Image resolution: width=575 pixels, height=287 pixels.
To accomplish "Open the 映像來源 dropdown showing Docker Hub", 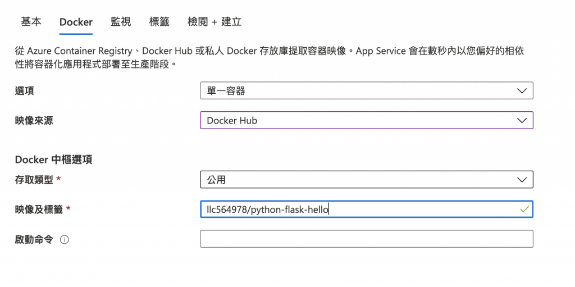I will tap(366, 120).
